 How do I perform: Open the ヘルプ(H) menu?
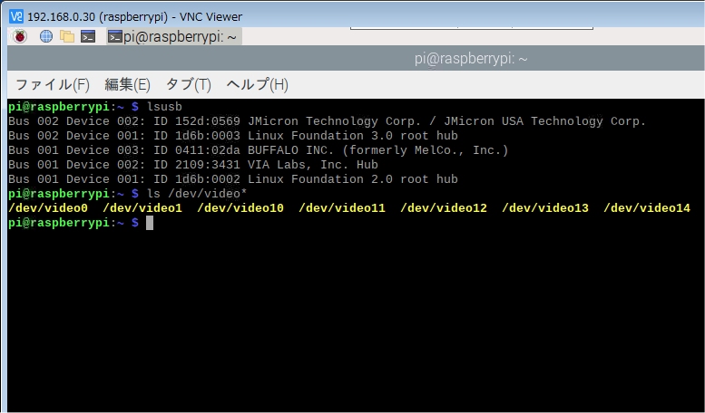click(257, 84)
